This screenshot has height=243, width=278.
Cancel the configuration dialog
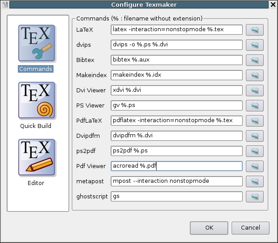click(x=250, y=228)
